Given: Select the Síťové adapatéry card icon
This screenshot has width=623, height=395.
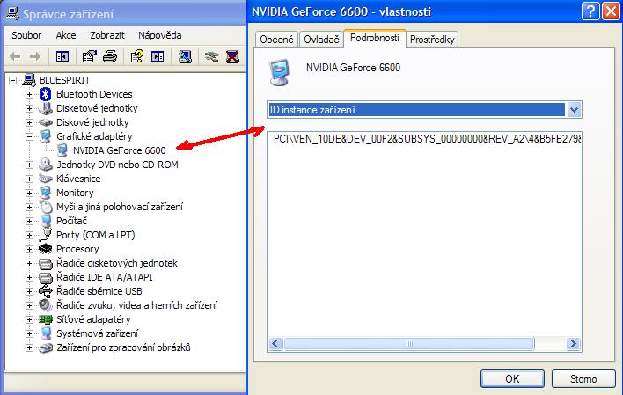Looking at the screenshot, I should click(x=45, y=319).
